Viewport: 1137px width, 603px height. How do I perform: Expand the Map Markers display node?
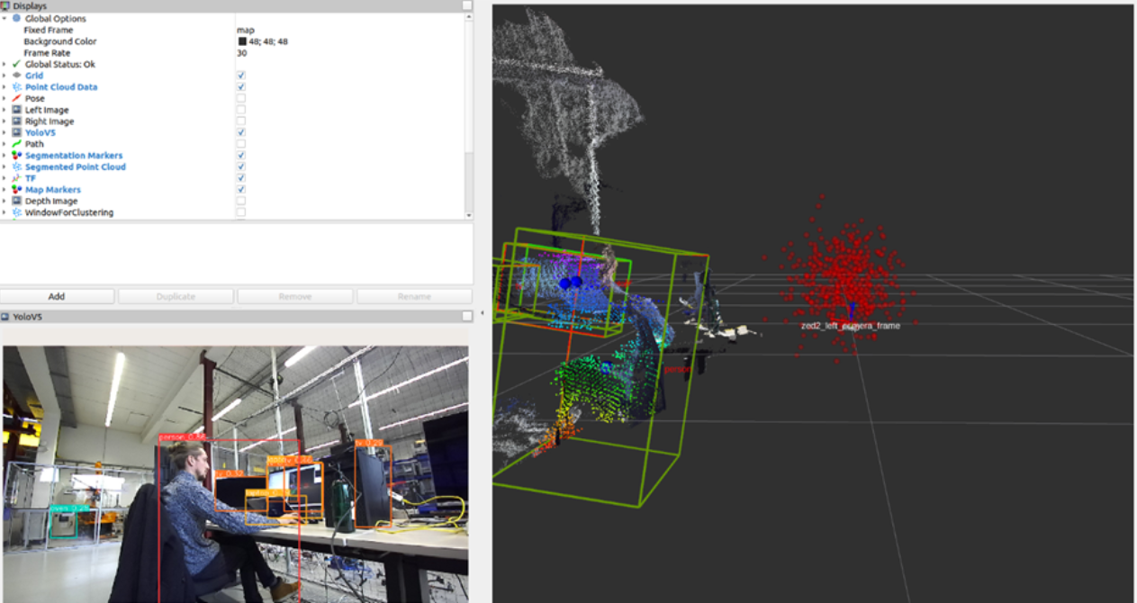tap(5, 190)
